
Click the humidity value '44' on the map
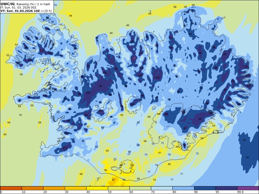[x=177, y=147]
